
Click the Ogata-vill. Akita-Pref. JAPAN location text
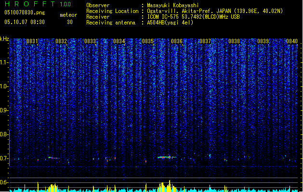coord(215,11)
